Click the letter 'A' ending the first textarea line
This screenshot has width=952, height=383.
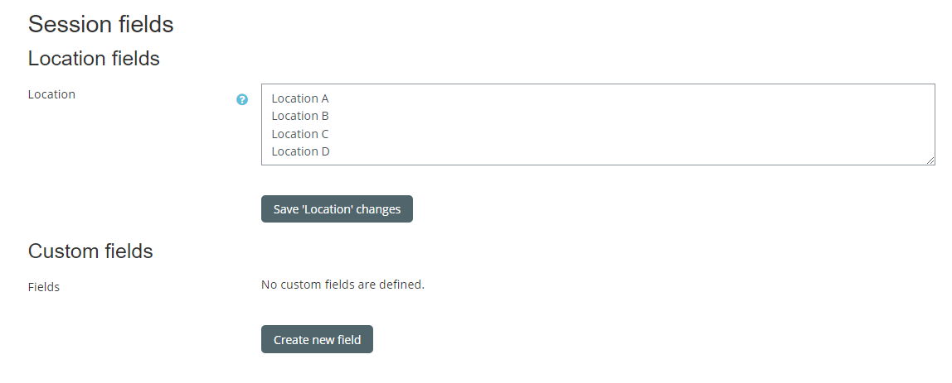pos(325,98)
